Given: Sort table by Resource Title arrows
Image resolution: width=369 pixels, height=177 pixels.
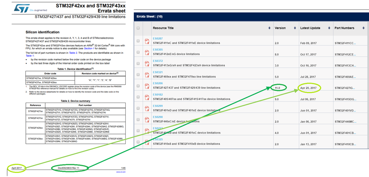Looking at the screenshot, I should coord(269,28).
